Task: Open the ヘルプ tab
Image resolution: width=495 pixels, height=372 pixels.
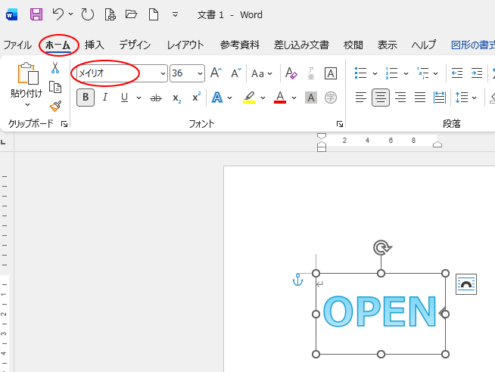Action: [x=424, y=45]
